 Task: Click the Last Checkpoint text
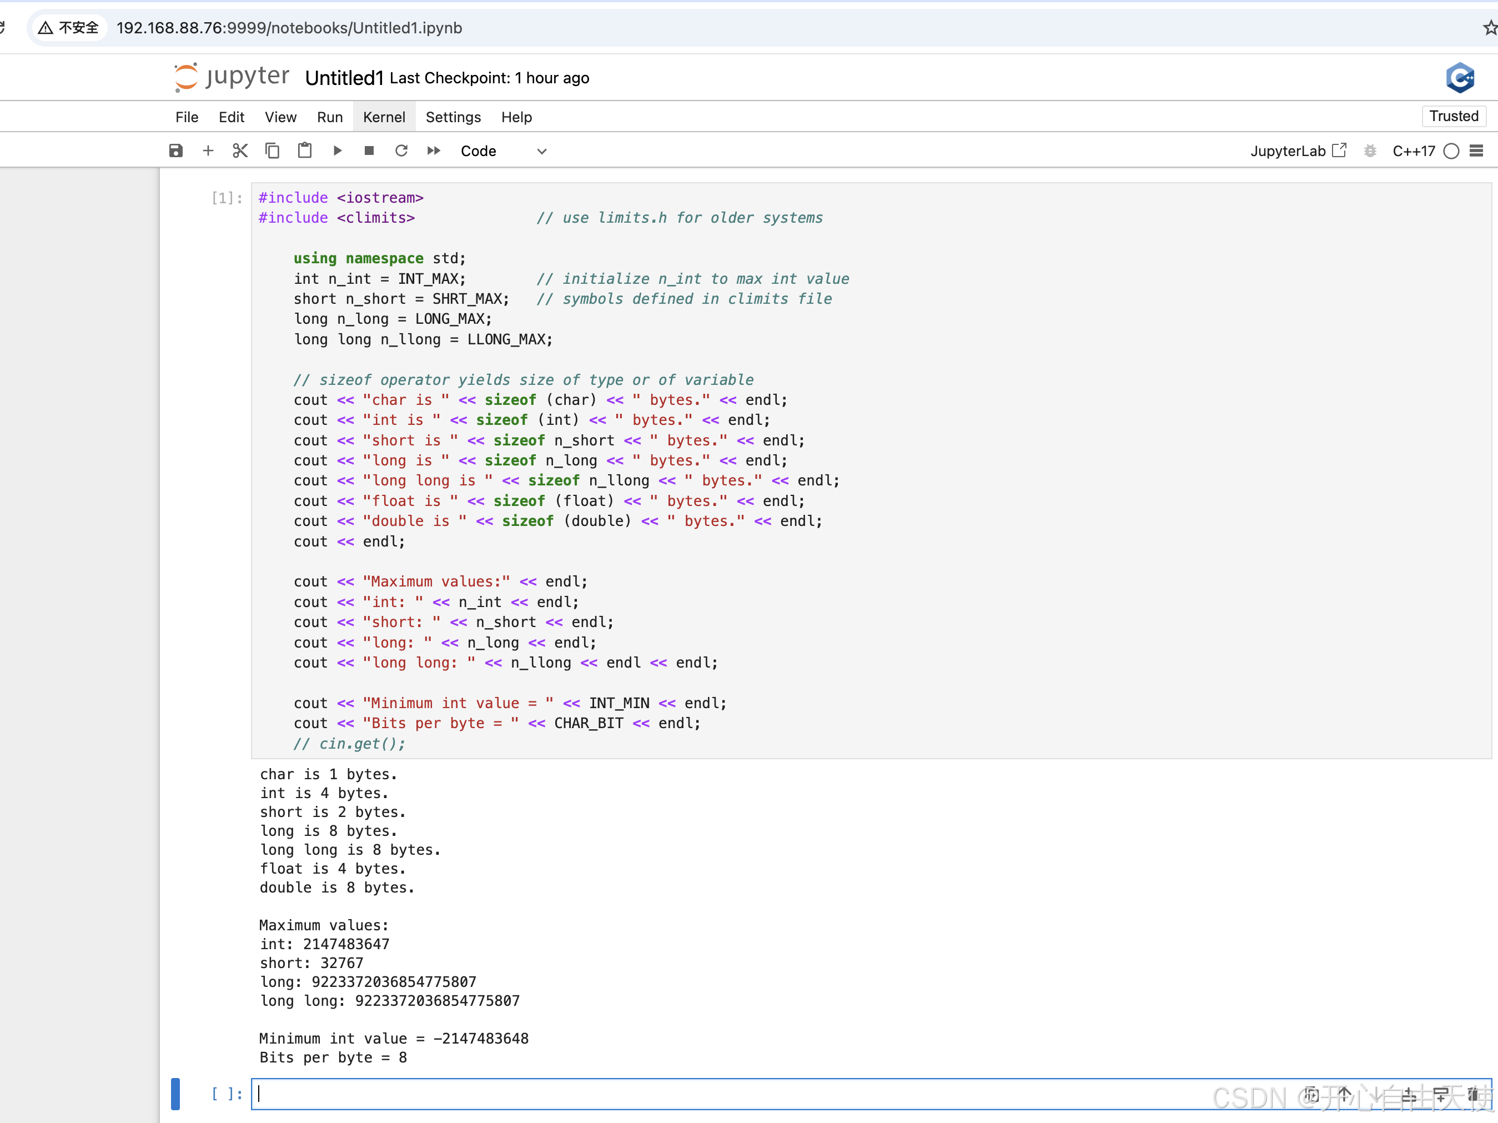coord(489,78)
